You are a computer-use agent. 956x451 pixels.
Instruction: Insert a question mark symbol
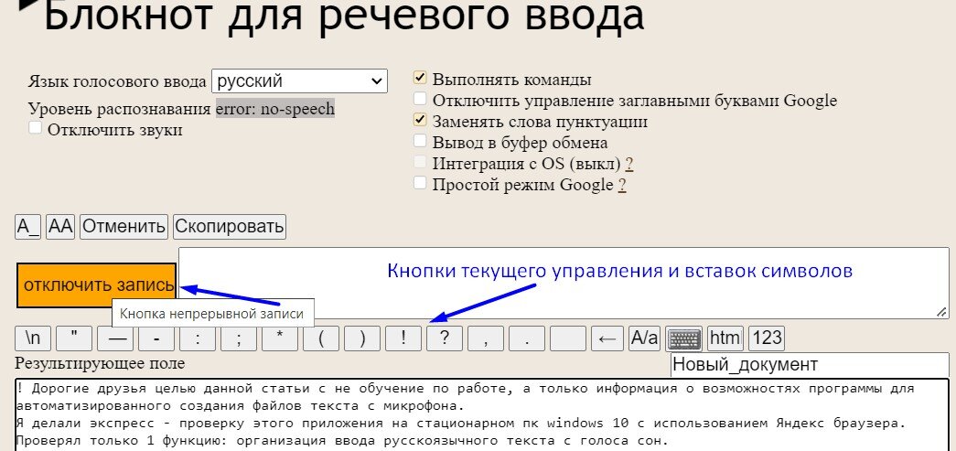[x=445, y=338]
